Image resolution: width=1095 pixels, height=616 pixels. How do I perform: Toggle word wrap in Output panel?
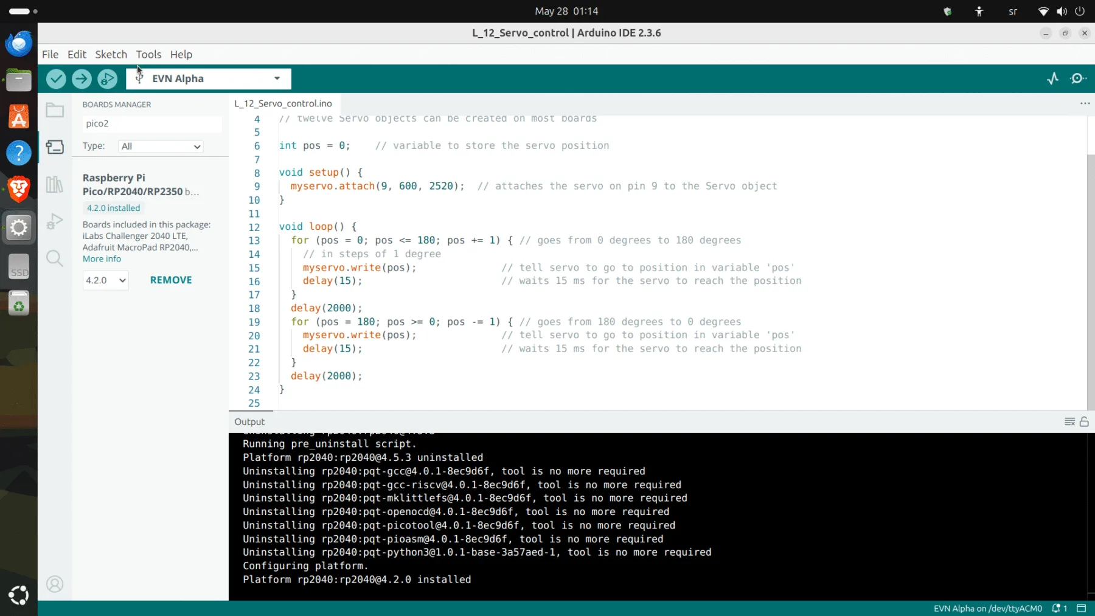1069,422
